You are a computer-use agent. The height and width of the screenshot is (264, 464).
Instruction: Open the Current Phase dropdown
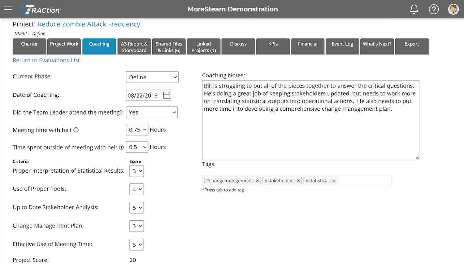click(x=152, y=77)
